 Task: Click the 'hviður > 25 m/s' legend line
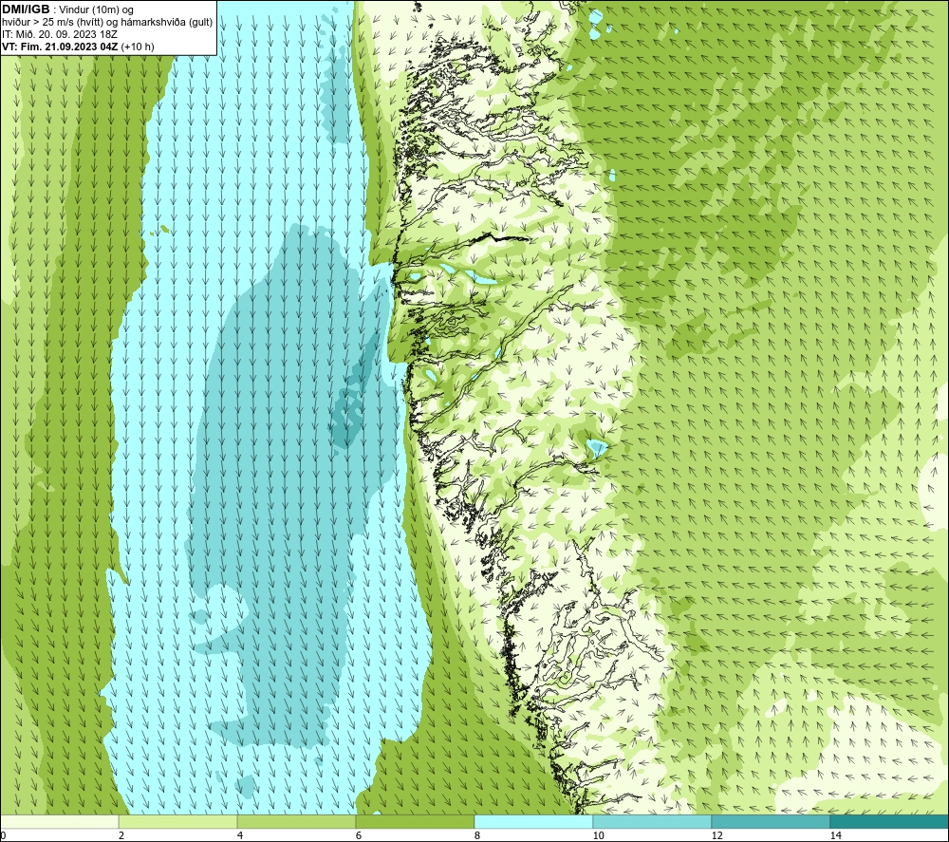point(107,23)
